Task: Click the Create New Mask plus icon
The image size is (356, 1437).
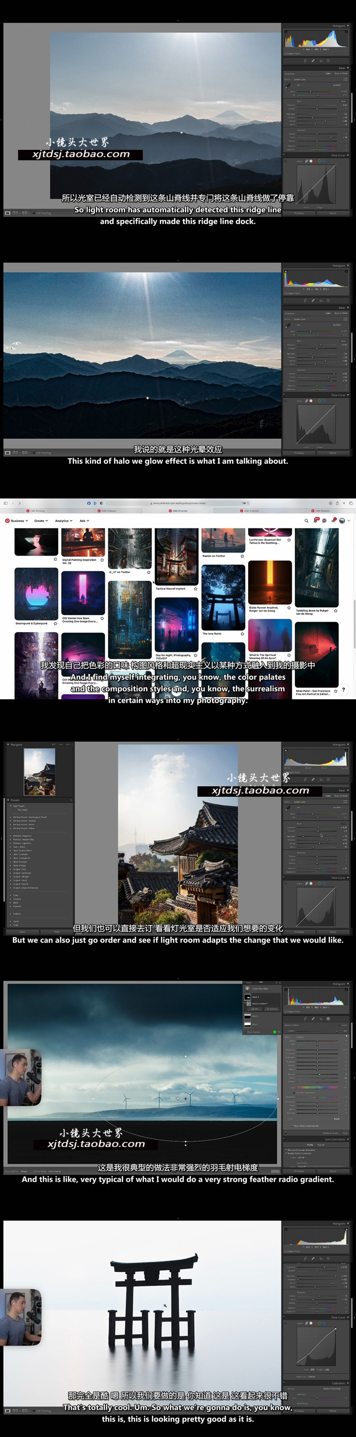Action: point(247,988)
